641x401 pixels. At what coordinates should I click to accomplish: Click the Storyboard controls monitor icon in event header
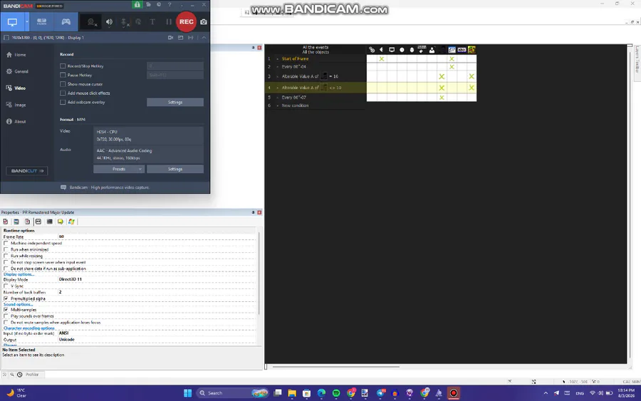click(x=392, y=50)
